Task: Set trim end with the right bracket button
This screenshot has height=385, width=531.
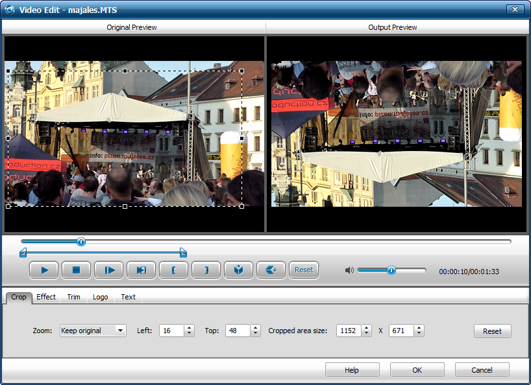Action: 206,270
